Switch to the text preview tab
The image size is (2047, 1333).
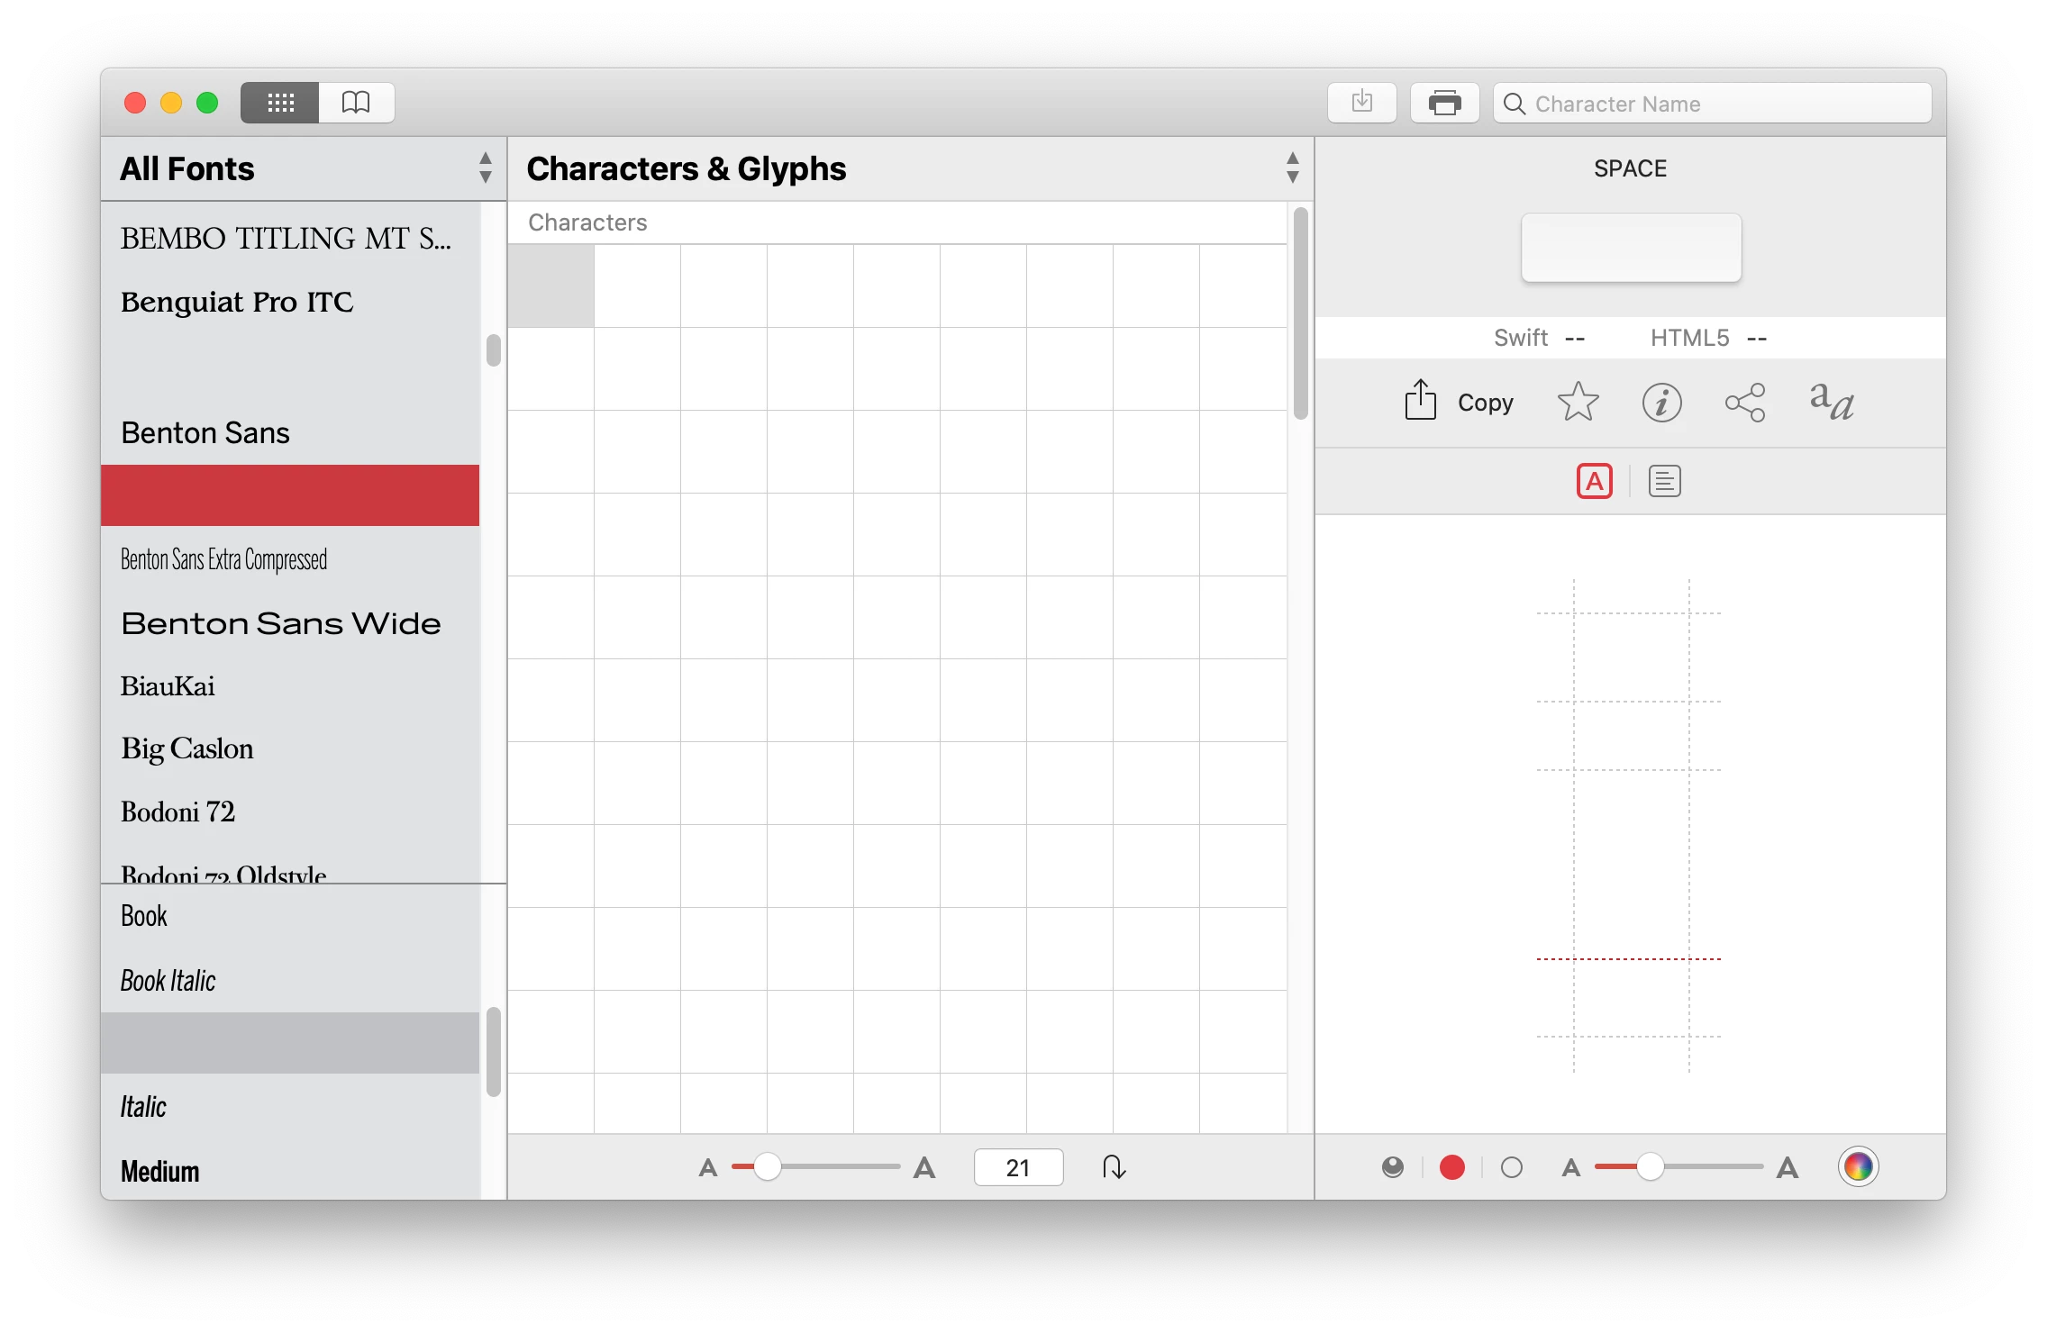1664,481
